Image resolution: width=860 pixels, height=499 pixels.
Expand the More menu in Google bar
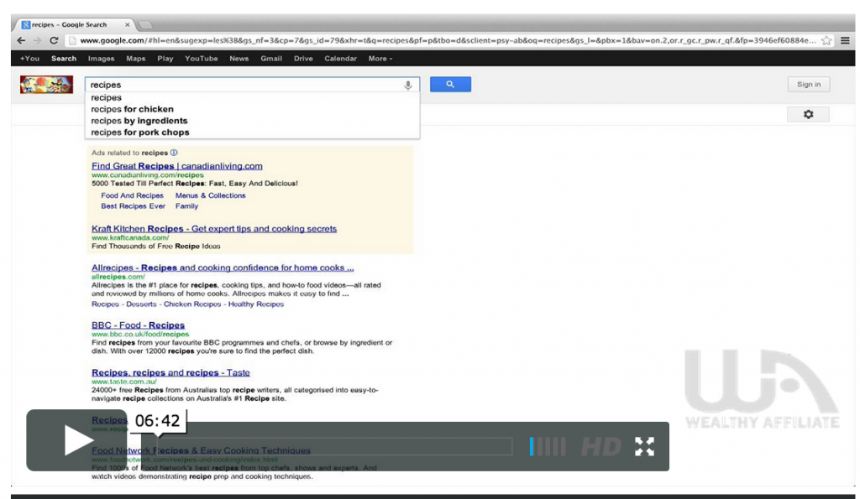tap(380, 59)
